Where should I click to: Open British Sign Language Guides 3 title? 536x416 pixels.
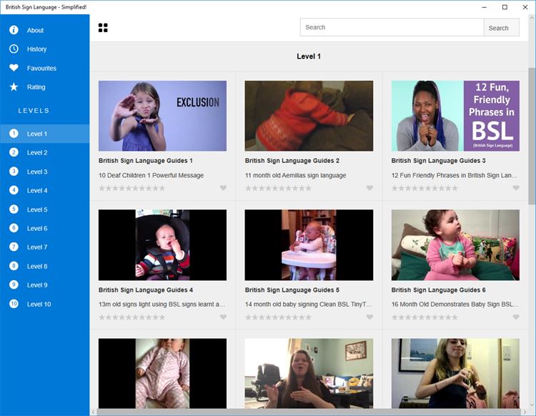click(x=438, y=161)
